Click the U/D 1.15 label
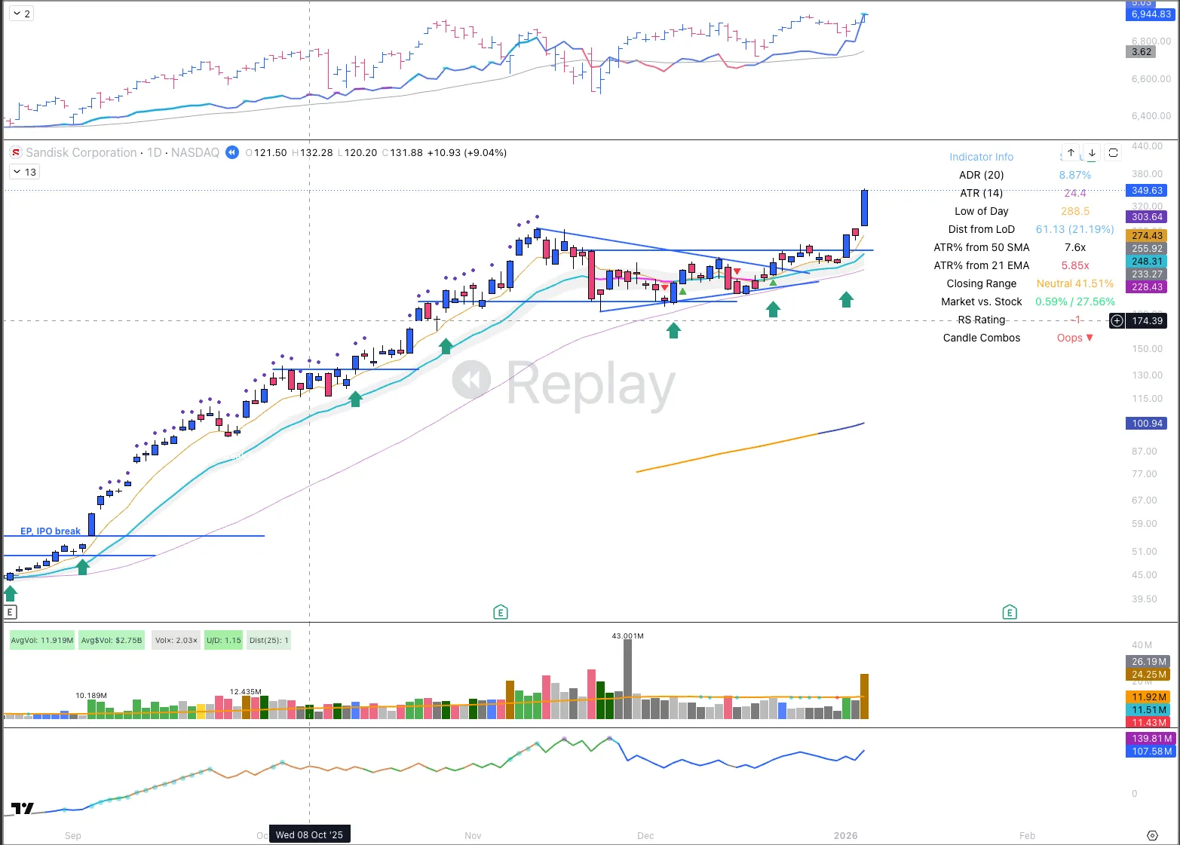This screenshot has width=1180, height=845. 224,641
